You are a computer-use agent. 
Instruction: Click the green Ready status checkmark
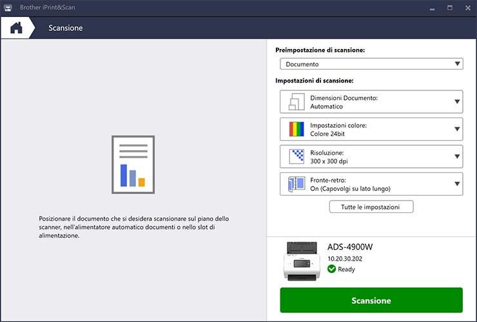[x=331, y=269]
